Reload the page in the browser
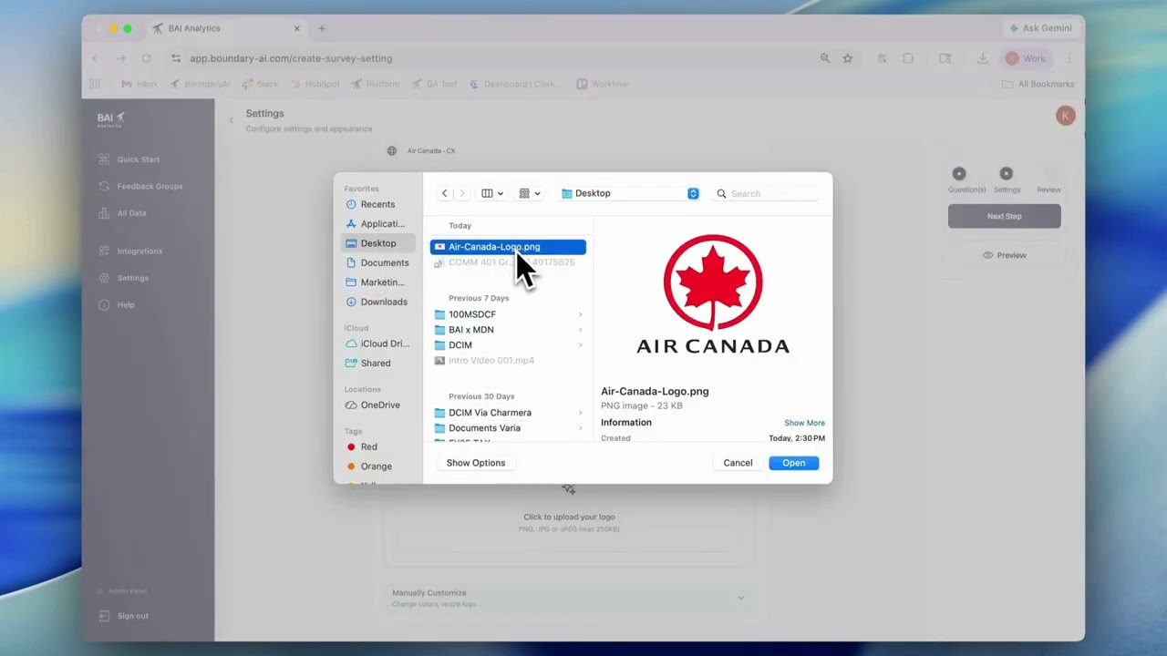1167x656 pixels. [146, 58]
